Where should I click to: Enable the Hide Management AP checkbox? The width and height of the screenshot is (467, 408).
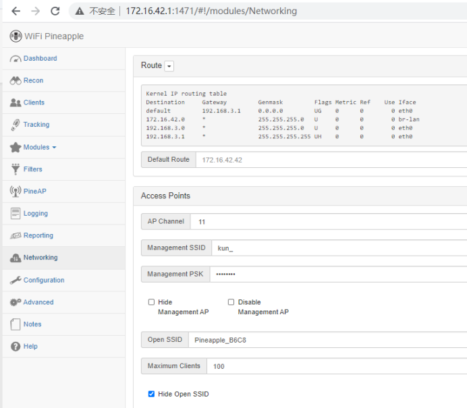click(x=152, y=302)
